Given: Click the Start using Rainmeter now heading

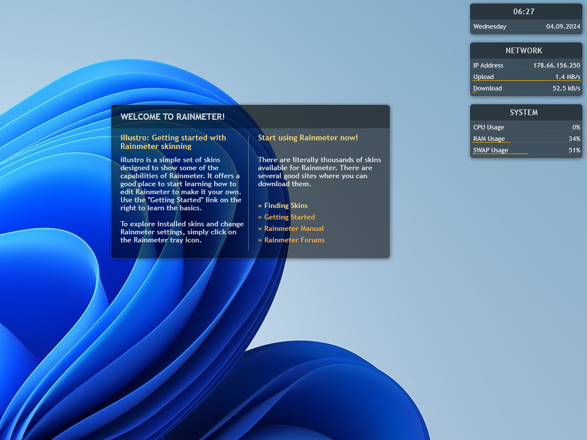Looking at the screenshot, I should (308, 137).
